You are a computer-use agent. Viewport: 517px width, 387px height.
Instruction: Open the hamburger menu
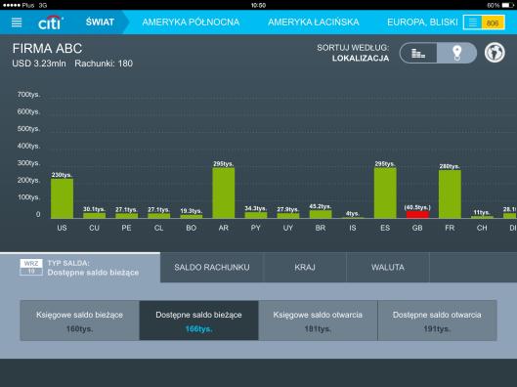(x=17, y=22)
